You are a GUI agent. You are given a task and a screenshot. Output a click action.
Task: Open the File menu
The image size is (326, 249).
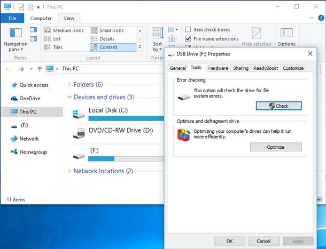pyautogui.click(x=12, y=18)
